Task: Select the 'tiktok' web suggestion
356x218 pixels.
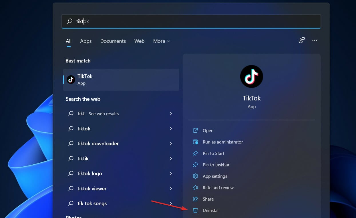Action: point(121,129)
